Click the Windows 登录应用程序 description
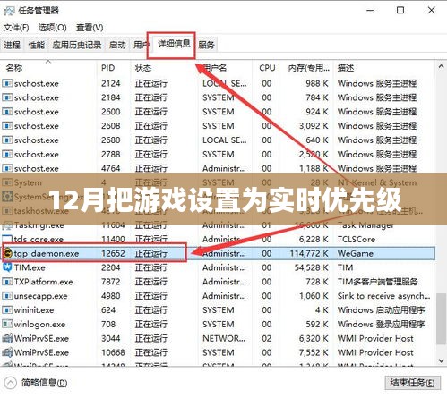The width and height of the screenshot is (447, 398). [x=381, y=325]
